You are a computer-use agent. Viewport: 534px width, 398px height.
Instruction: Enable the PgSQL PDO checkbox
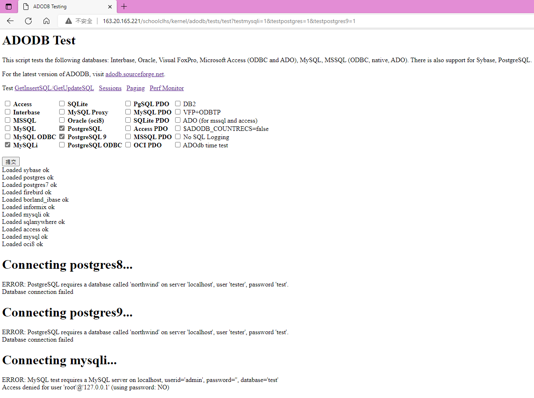(x=128, y=104)
